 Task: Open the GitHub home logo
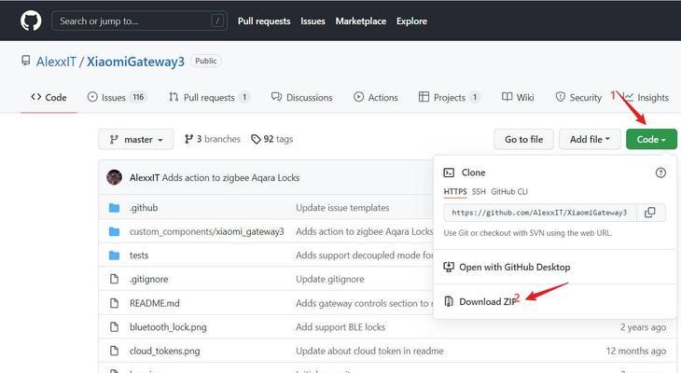[x=31, y=21]
